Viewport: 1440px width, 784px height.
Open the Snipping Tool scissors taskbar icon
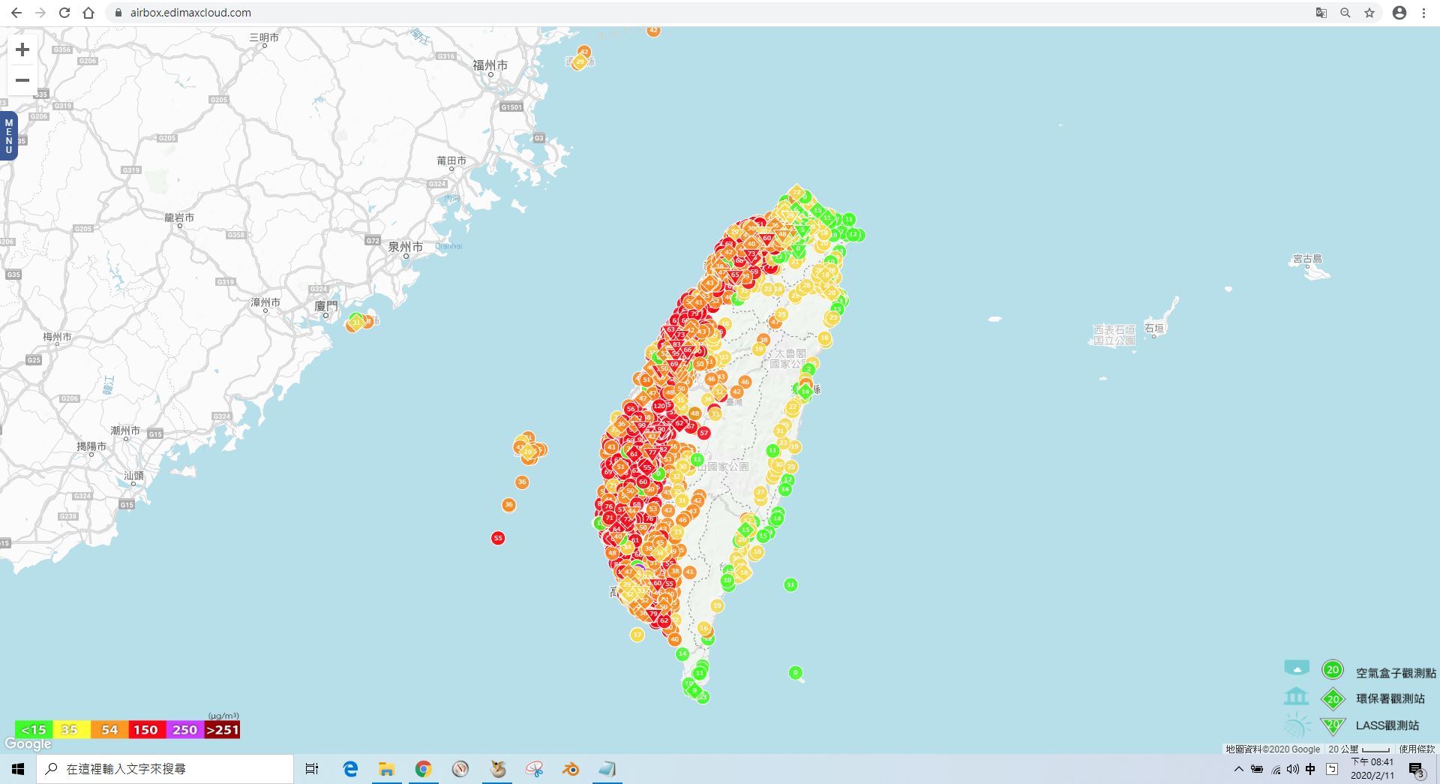(x=534, y=769)
